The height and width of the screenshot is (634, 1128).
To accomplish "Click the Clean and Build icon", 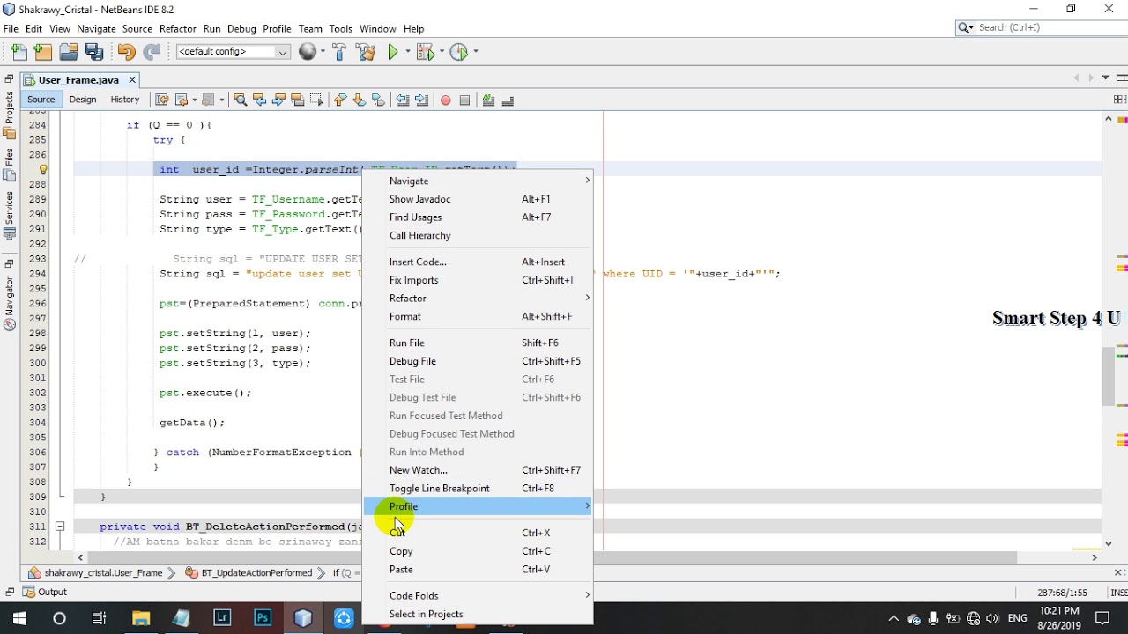I will pos(366,52).
